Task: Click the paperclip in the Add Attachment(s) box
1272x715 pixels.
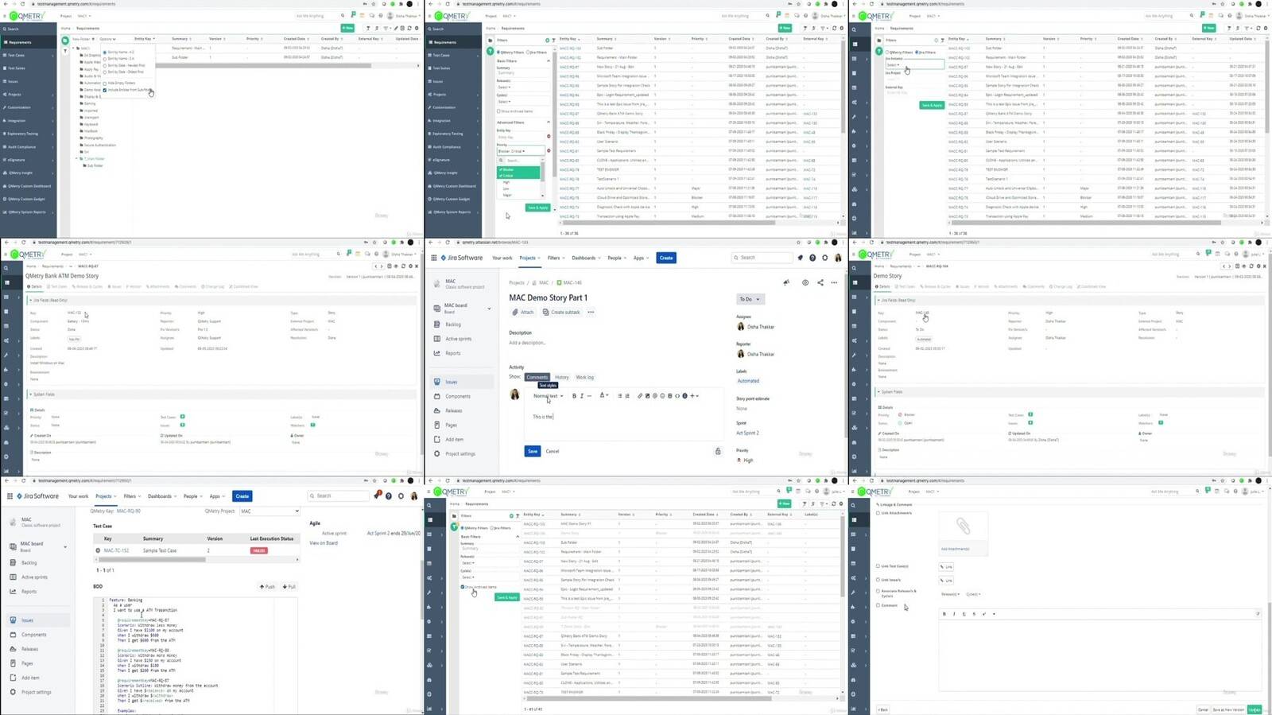Action: 963,527
